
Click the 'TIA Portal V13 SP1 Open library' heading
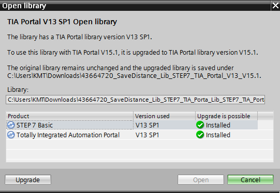coord(62,22)
